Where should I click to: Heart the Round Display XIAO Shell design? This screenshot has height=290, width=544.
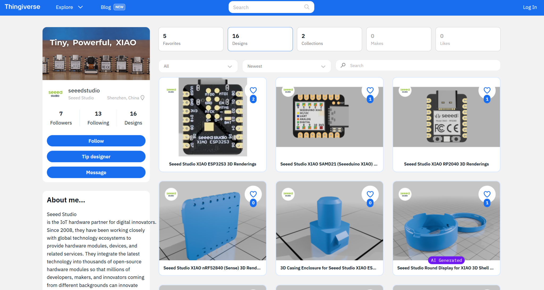pyautogui.click(x=487, y=194)
